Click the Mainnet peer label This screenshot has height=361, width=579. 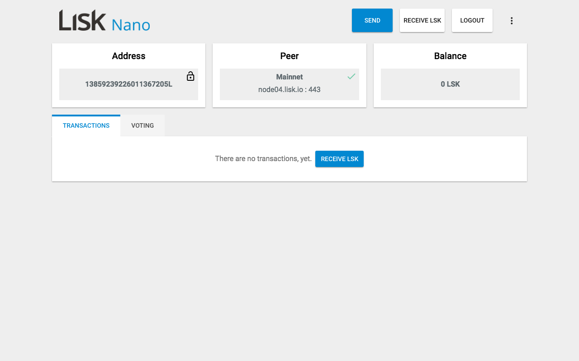pos(289,77)
